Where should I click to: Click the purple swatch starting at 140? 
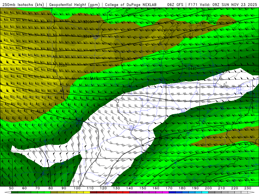coord(133,192)
